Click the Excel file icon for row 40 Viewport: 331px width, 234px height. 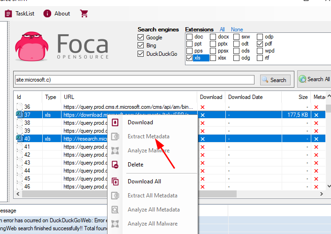[x=19, y=138]
